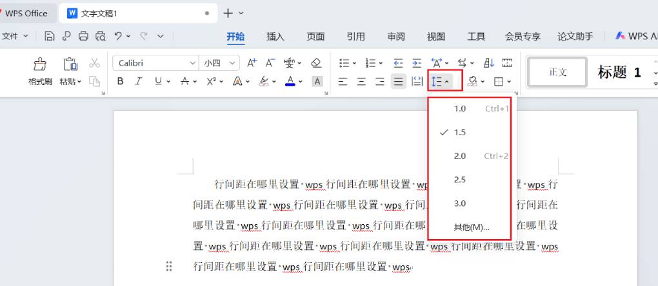This screenshot has width=658, height=286.
Task: Click the Cut scissors icon
Action: (x=94, y=63)
